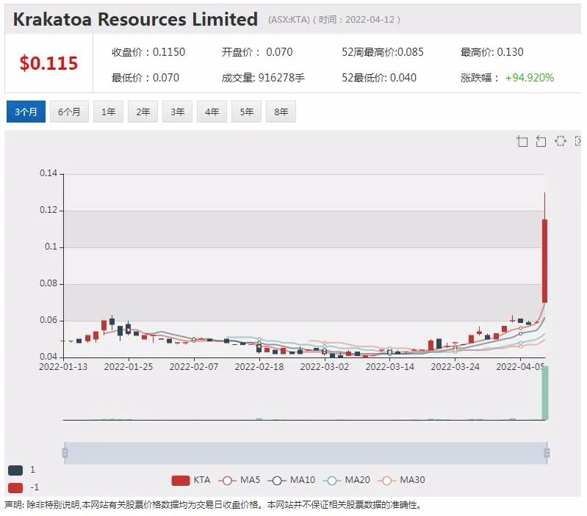Click the $0.115 current price
587x516 pixels.
pyautogui.click(x=48, y=63)
